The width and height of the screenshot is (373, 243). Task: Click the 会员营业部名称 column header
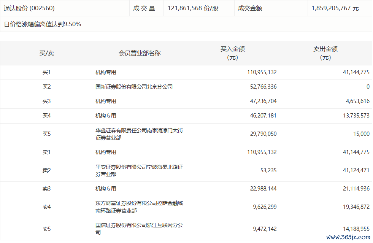140,53
